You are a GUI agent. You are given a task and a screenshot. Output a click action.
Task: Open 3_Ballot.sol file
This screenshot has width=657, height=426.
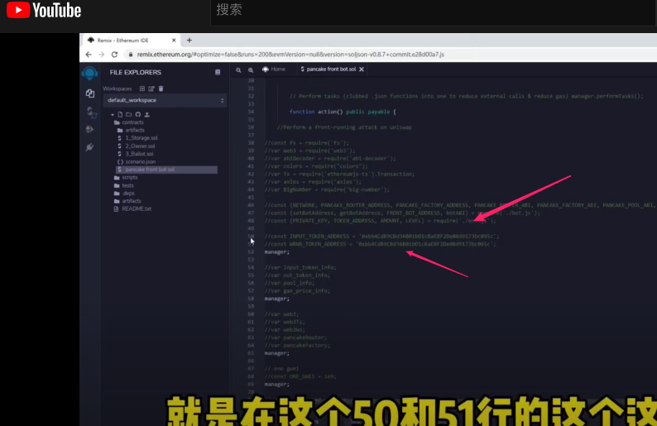pos(136,154)
